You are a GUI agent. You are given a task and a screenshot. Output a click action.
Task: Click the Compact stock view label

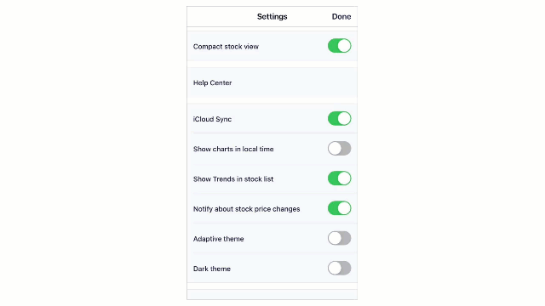[226, 47]
